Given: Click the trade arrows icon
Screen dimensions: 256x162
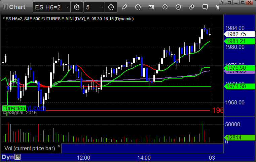Looking at the screenshot, I should [x=192, y=7].
